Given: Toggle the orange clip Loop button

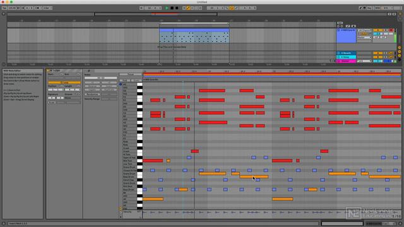Looking at the screenshot, I should tap(64, 83).
